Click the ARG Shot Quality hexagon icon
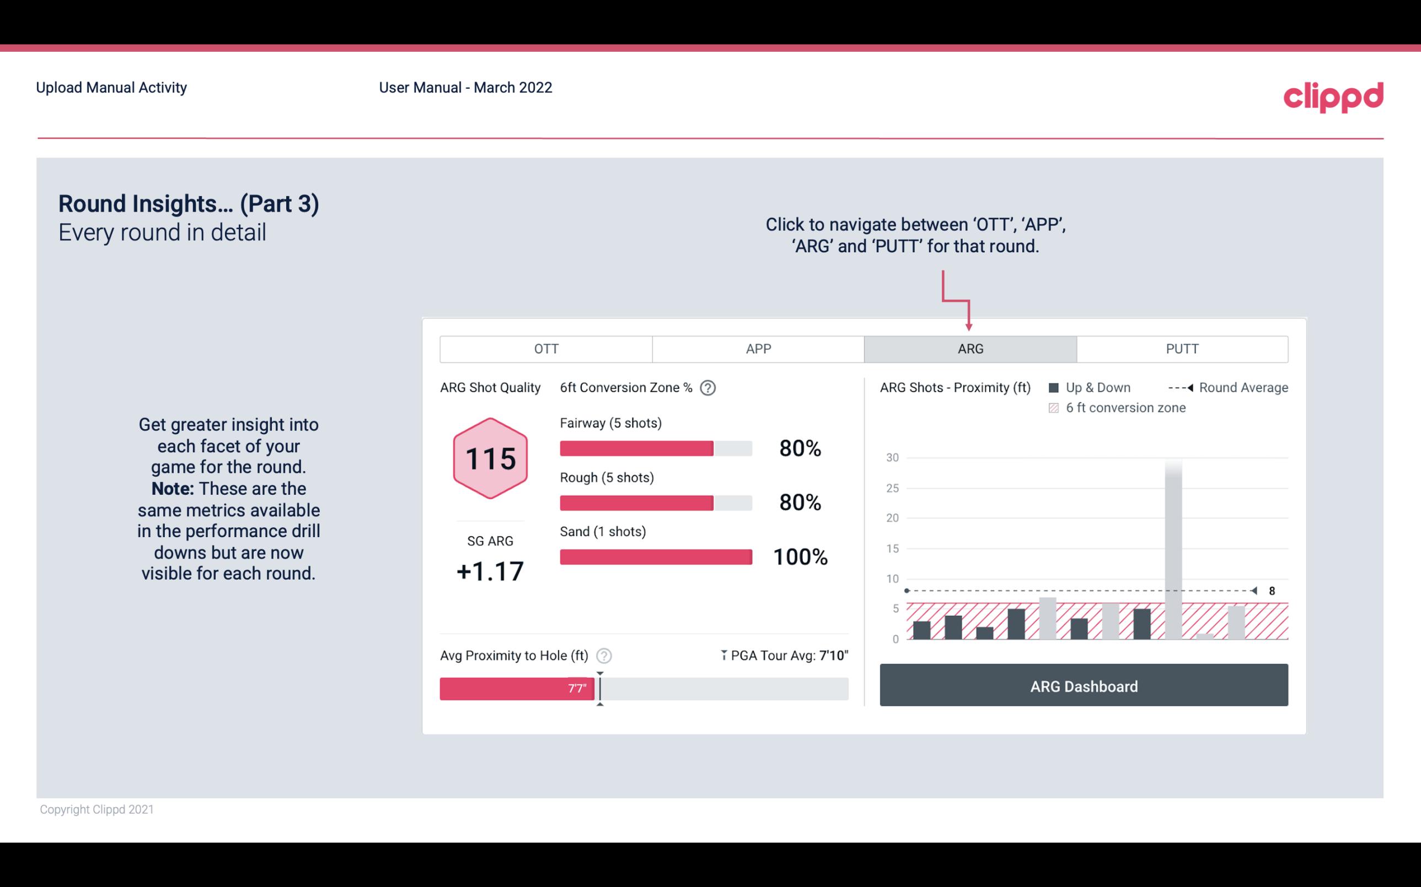1421x887 pixels. (x=490, y=459)
